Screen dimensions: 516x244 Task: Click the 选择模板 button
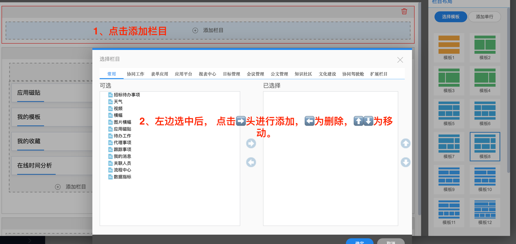pyautogui.click(x=451, y=17)
